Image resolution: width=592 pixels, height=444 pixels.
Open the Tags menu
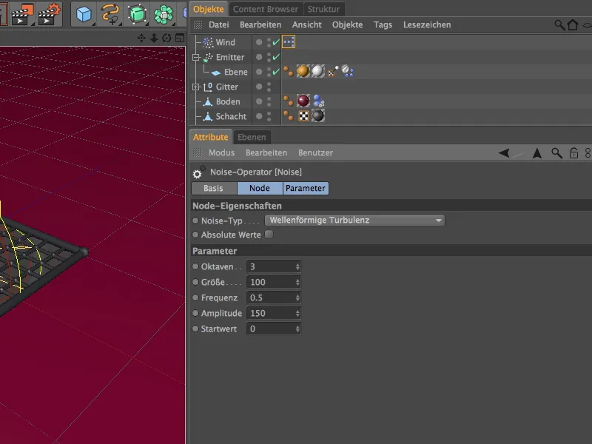pyautogui.click(x=383, y=25)
